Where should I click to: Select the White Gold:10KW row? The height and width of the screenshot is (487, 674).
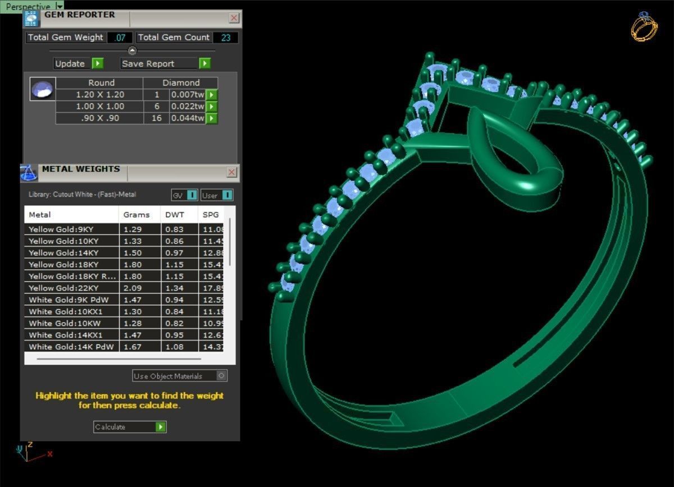click(x=124, y=324)
